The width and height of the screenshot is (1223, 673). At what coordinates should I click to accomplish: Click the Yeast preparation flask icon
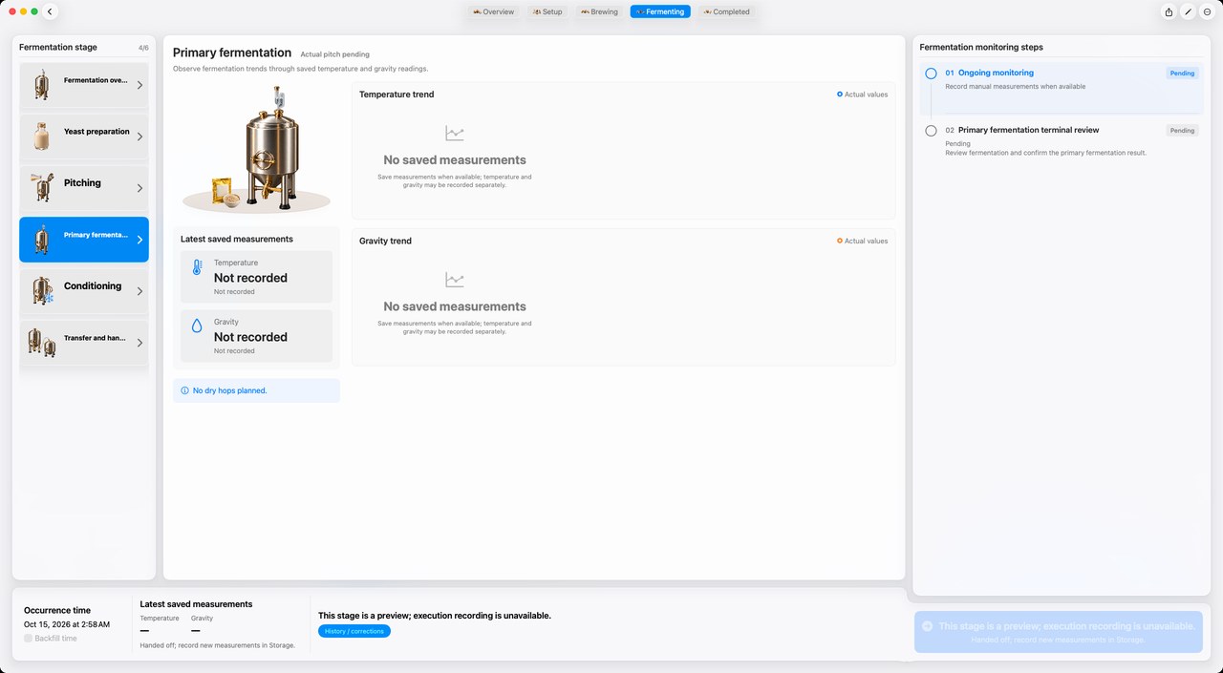click(41, 136)
